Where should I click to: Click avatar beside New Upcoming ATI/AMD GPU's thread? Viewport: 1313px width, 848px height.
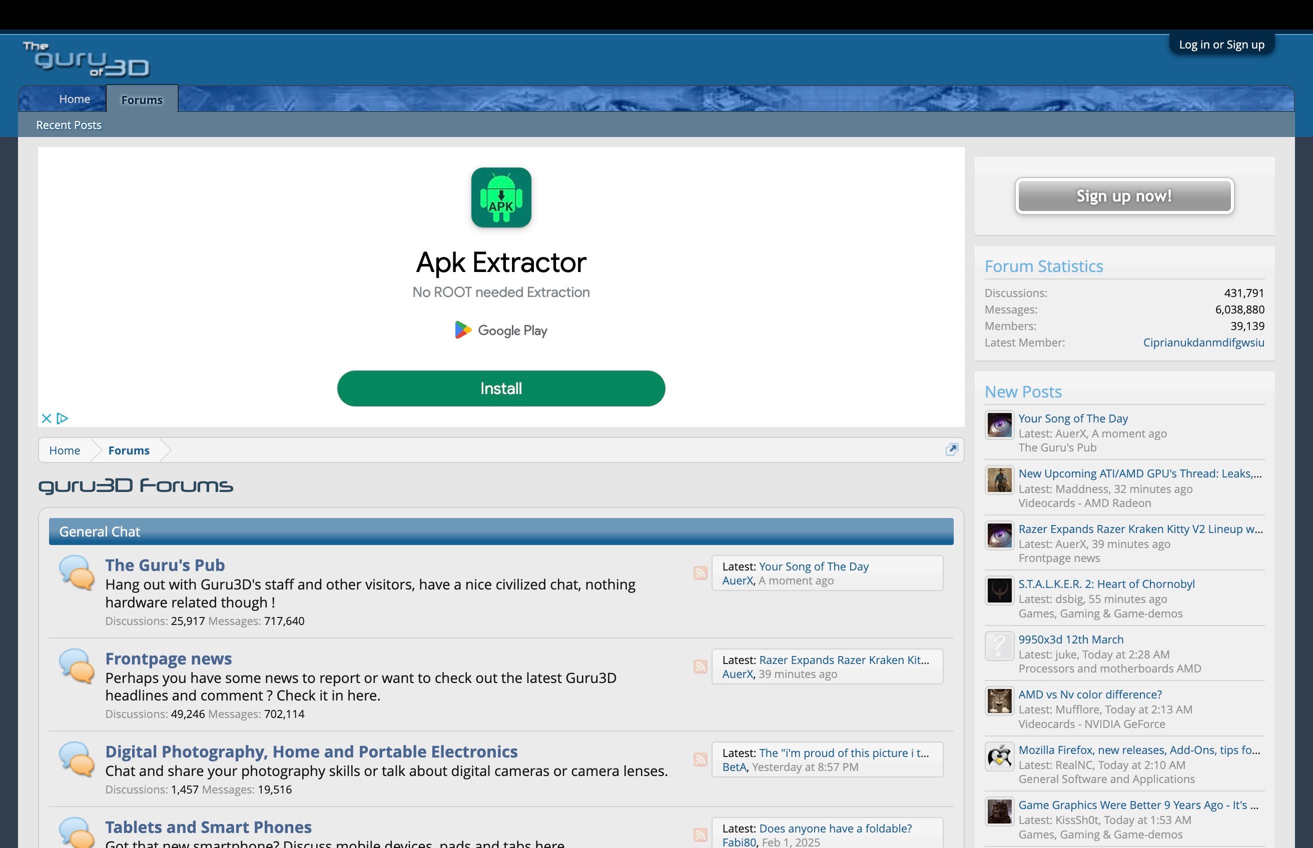(999, 480)
